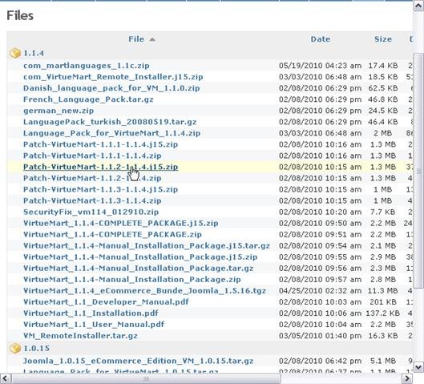Image resolution: width=424 pixels, height=384 pixels.
Task: Open the 1.0.15 release package icon
Action: point(15,348)
